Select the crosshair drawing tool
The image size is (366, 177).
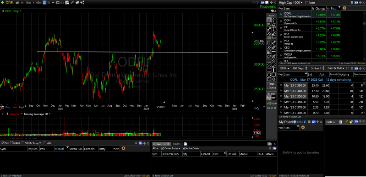click(274, 20)
